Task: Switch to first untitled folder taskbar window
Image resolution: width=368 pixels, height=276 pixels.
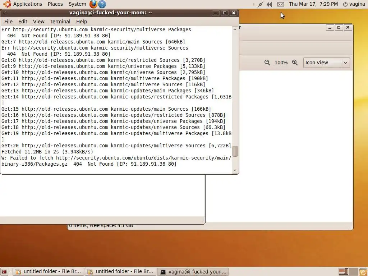Action: pyautogui.click(x=49, y=272)
